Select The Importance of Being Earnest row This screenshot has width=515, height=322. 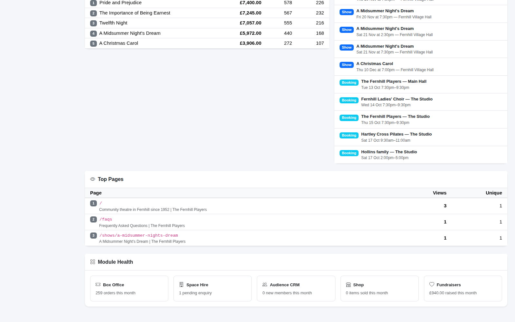pos(207,13)
